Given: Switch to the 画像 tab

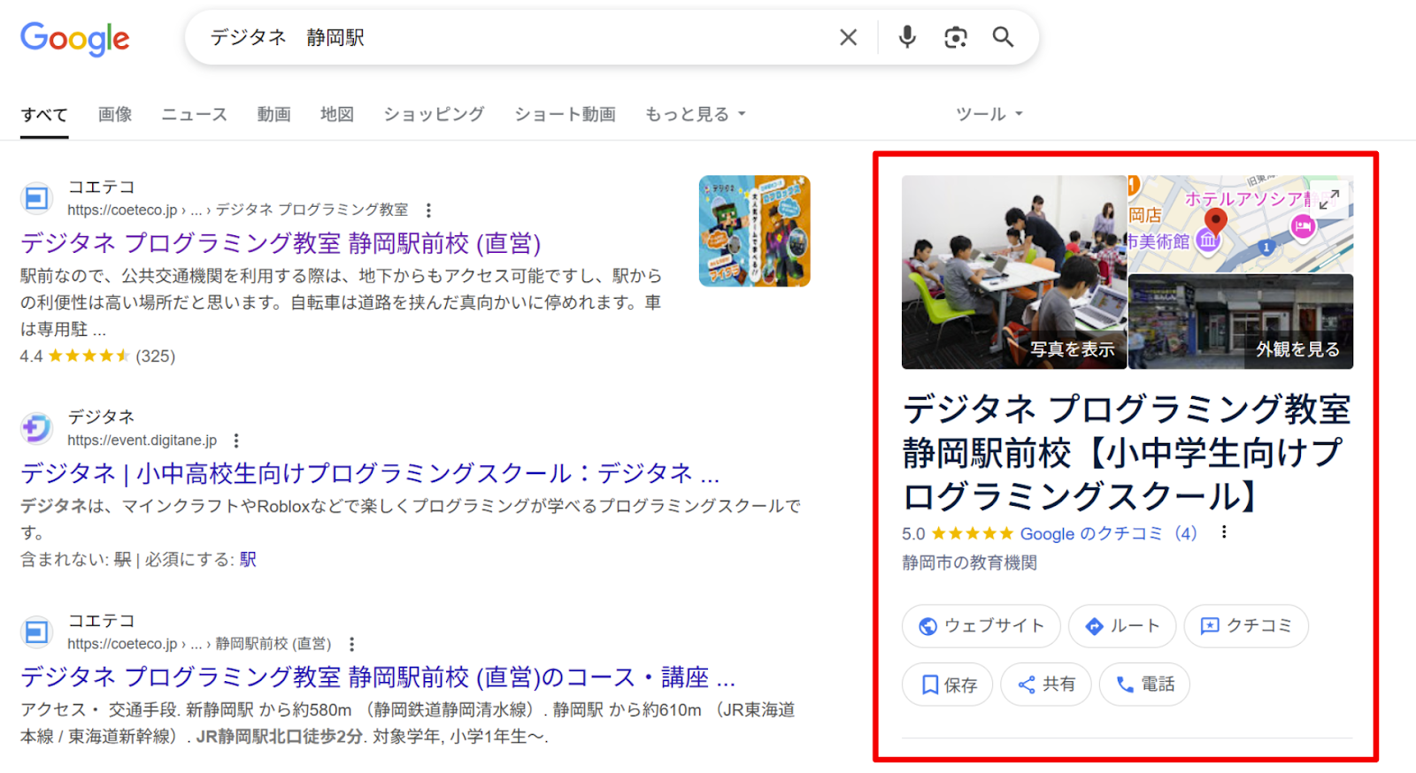Looking at the screenshot, I should coord(115,114).
